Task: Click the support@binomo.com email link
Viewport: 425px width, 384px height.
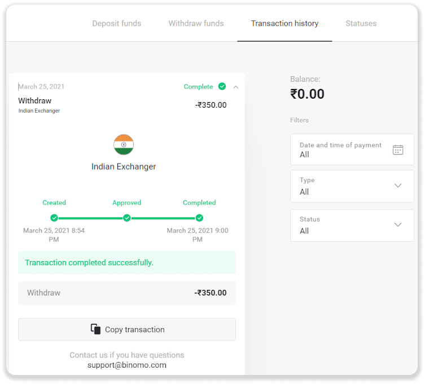Action: (127, 365)
